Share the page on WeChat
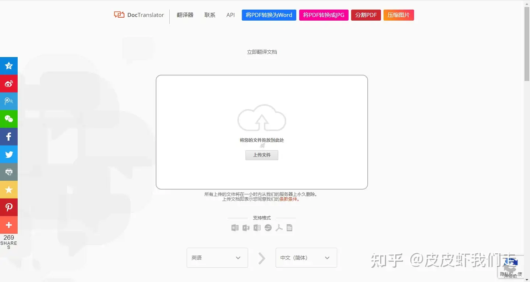 pyautogui.click(x=9, y=119)
